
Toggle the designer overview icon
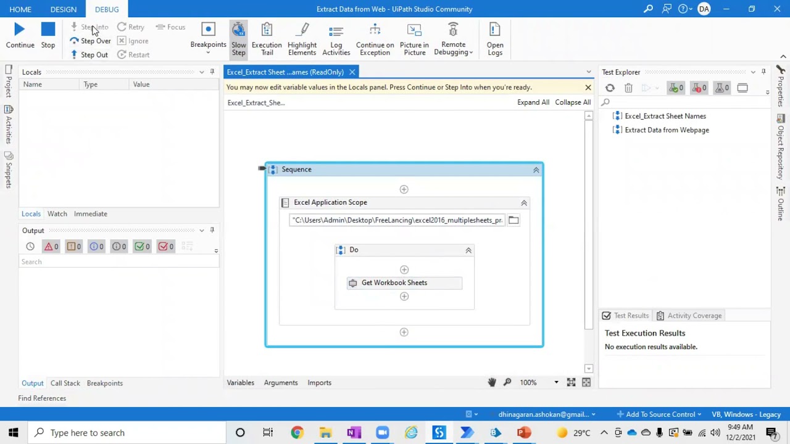coord(586,382)
